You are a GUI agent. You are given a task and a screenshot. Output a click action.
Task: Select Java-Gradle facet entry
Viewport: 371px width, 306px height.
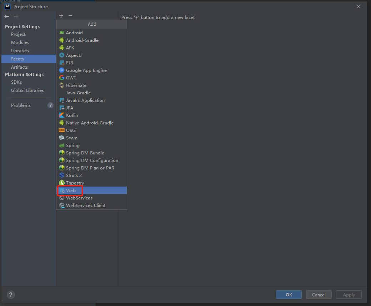pyautogui.click(x=91, y=93)
